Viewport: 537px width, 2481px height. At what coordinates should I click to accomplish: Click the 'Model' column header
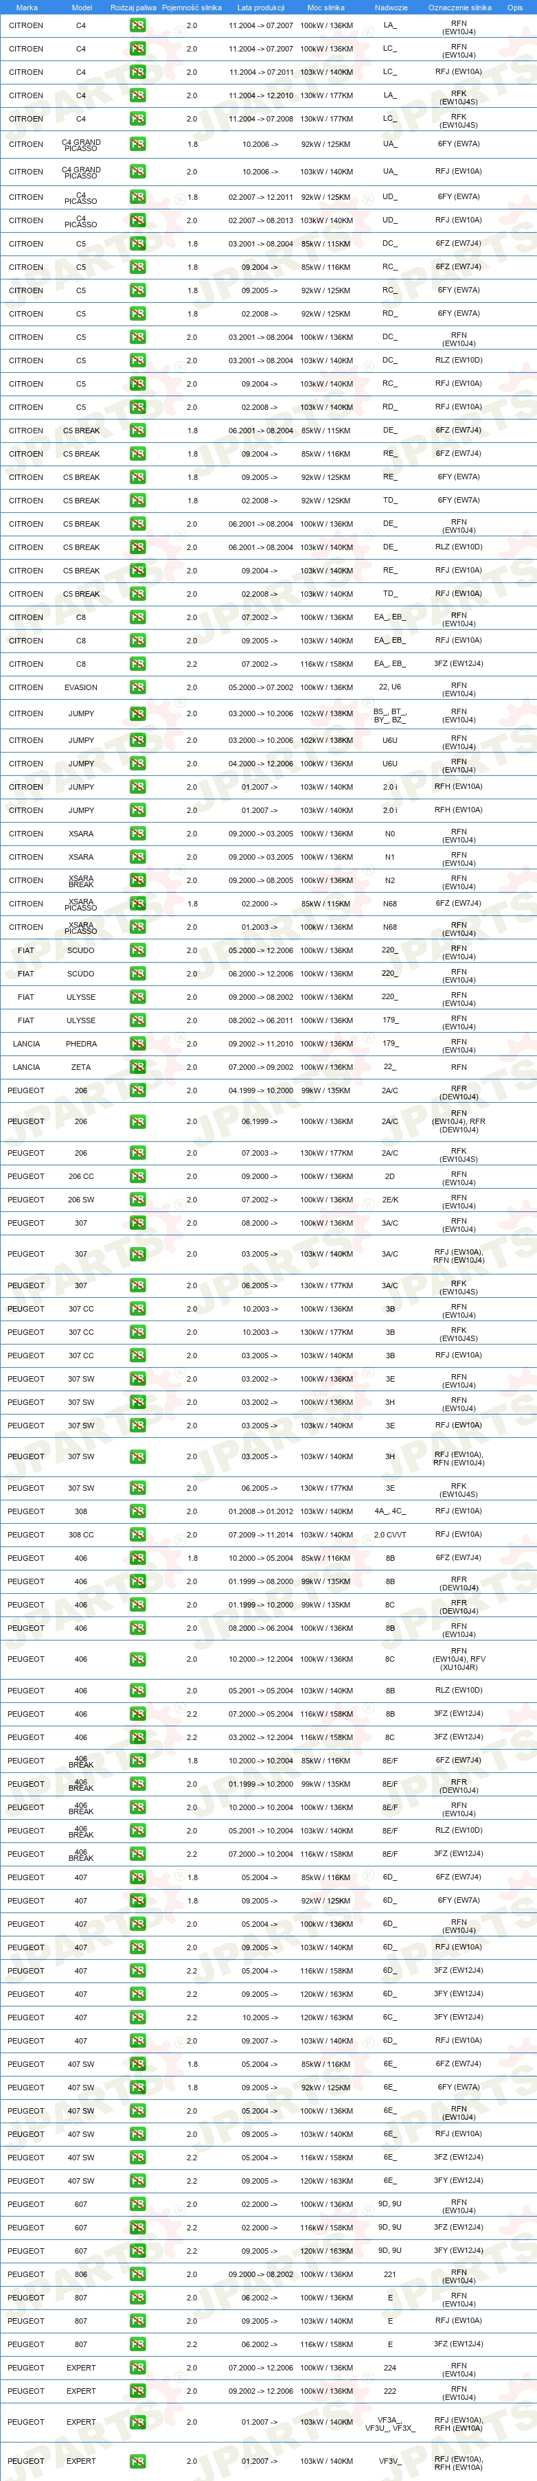pyautogui.click(x=82, y=8)
